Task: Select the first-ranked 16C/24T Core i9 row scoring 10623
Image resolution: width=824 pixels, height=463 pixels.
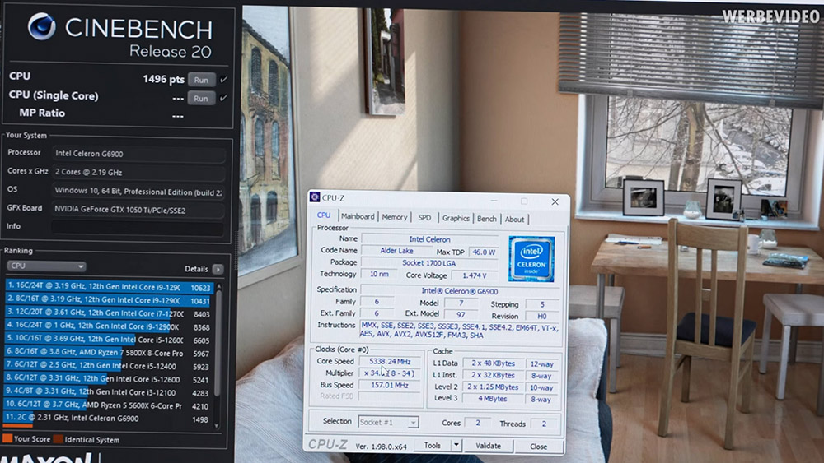Action: tap(108, 287)
